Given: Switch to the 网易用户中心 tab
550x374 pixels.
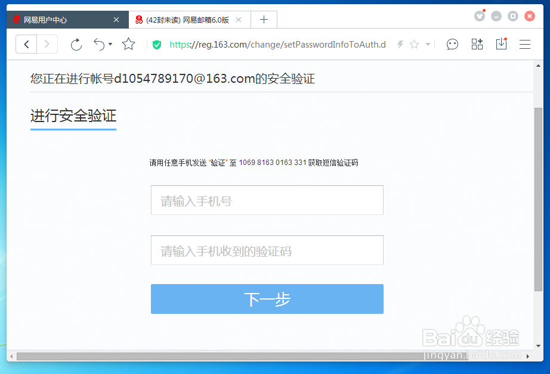Looking at the screenshot, I should click(x=67, y=20).
